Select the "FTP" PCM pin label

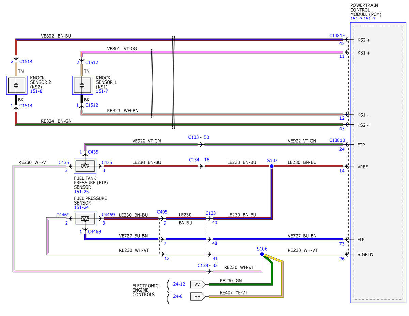[361, 145]
